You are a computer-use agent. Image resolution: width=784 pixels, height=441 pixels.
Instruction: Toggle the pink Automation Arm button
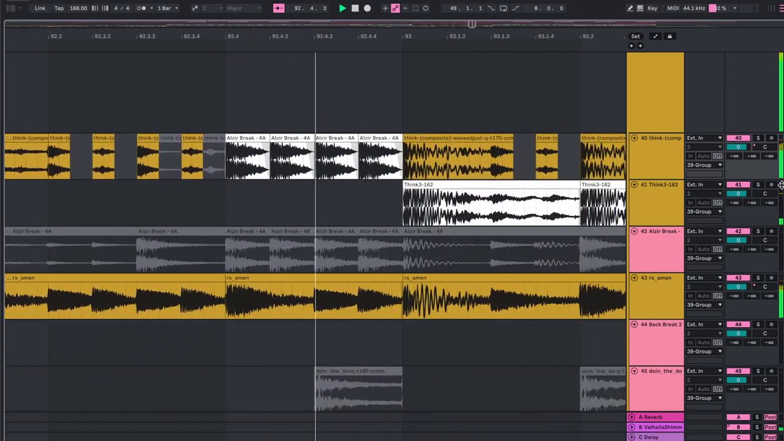395,8
